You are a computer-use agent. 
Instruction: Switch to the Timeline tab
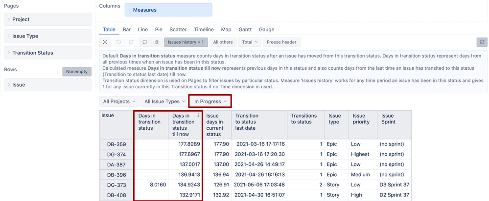point(204,30)
